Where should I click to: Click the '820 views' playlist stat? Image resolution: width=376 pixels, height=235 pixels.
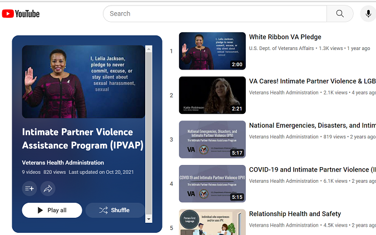point(55,172)
